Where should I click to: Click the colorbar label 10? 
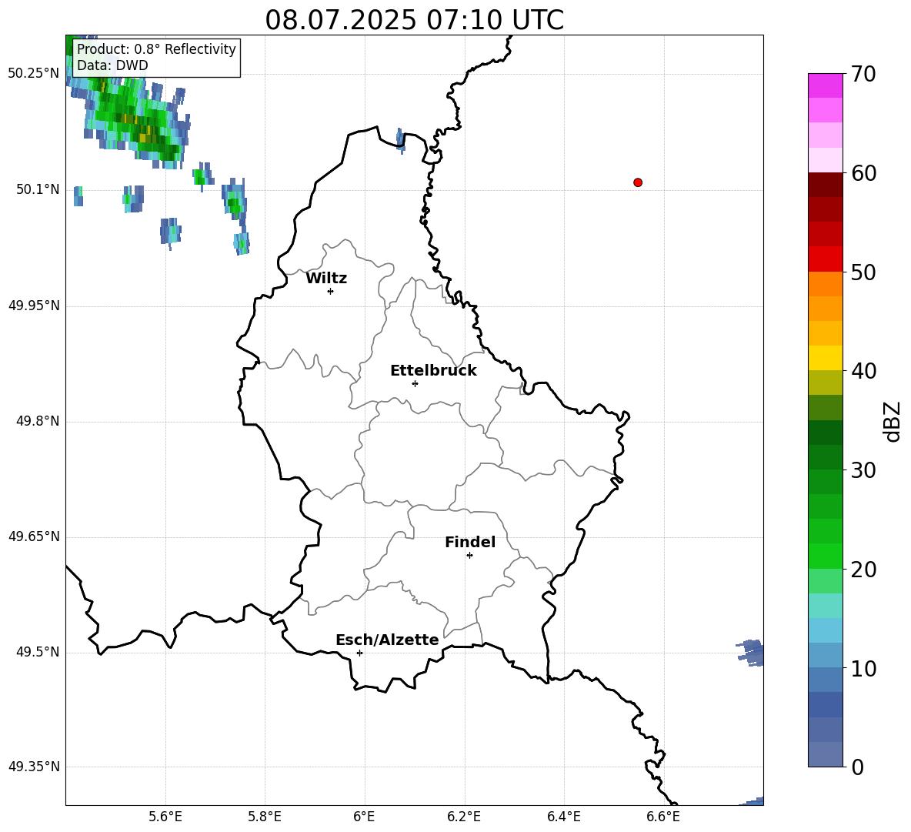(x=863, y=668)
